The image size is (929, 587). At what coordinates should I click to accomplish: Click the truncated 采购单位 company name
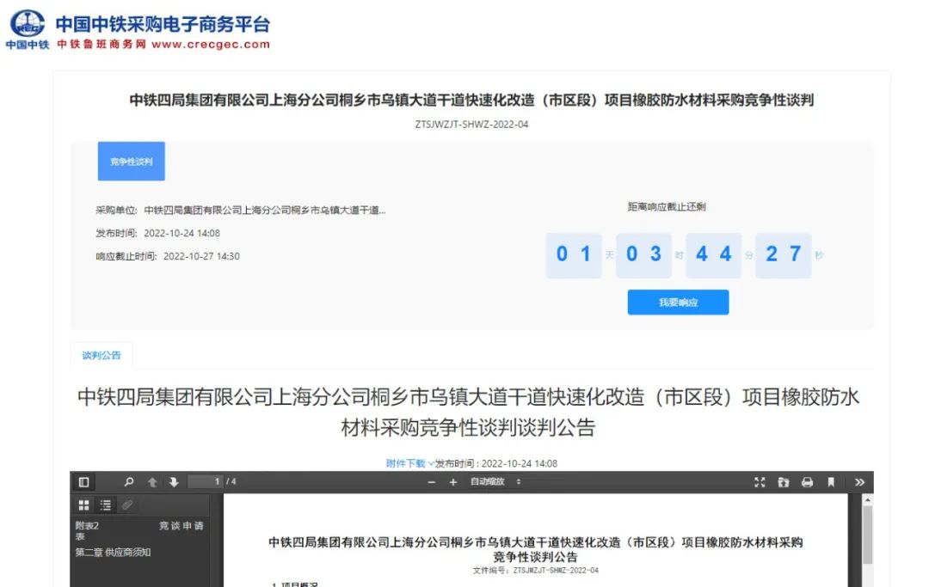click(265, 210)
